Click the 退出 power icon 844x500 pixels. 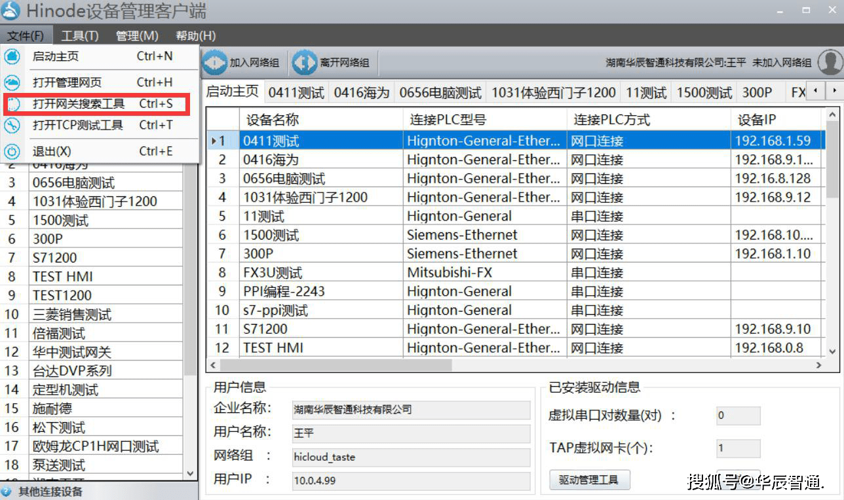coord(12,151)
